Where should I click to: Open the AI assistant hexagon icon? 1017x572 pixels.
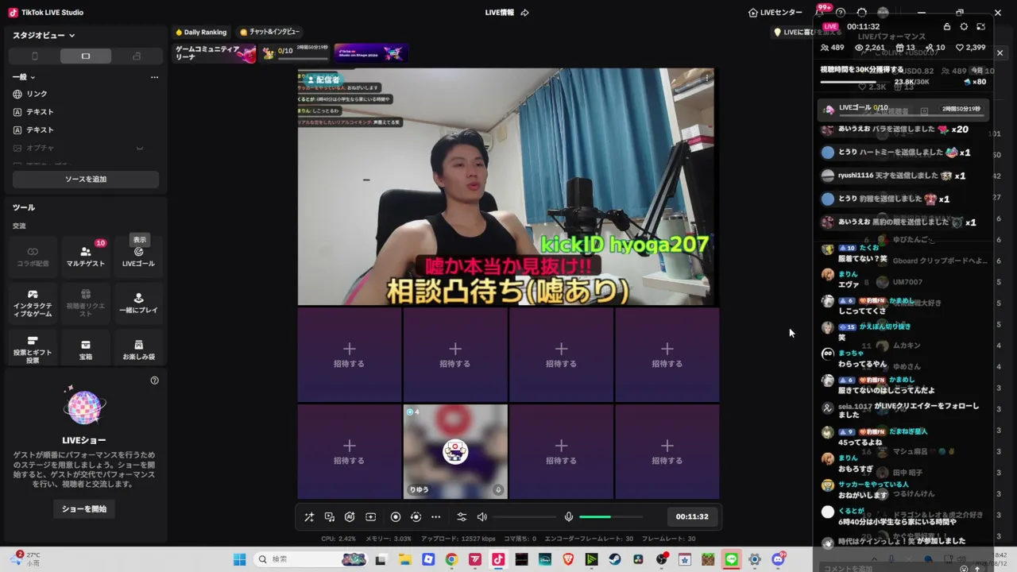tap(350, 517)
